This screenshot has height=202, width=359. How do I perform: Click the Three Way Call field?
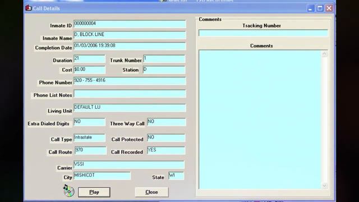click(x=166, y=122)
